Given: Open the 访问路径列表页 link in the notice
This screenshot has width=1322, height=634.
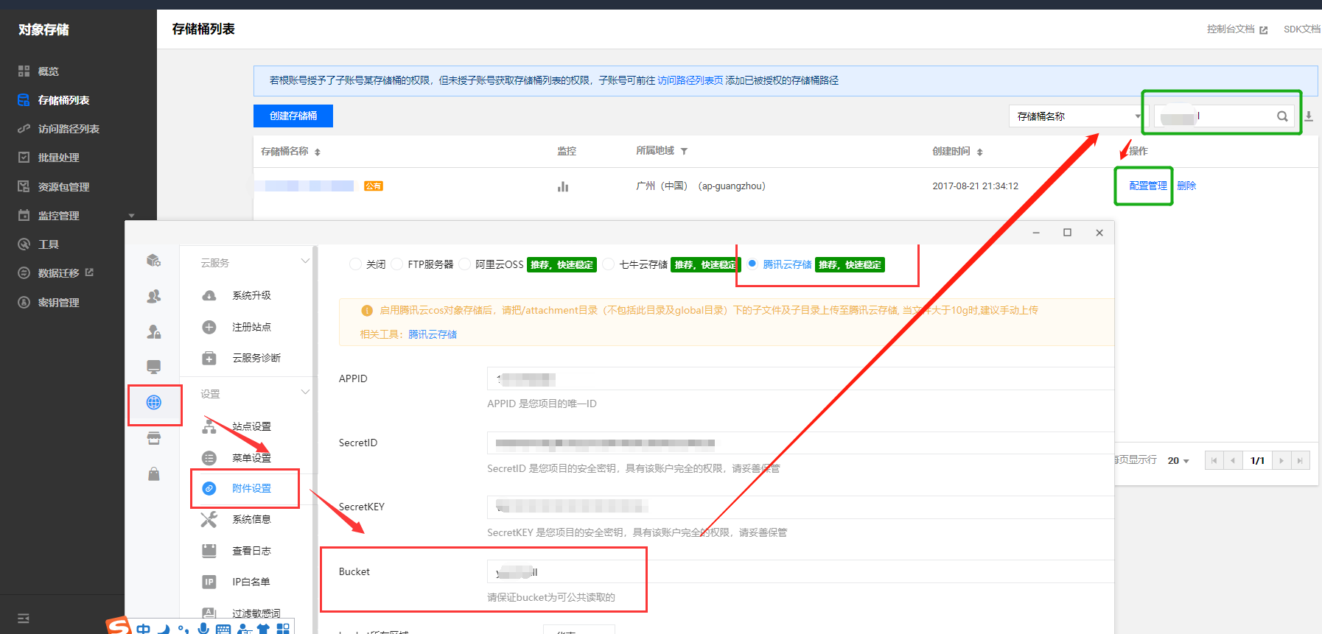Looking at the screenshot, I should [690, 80].
